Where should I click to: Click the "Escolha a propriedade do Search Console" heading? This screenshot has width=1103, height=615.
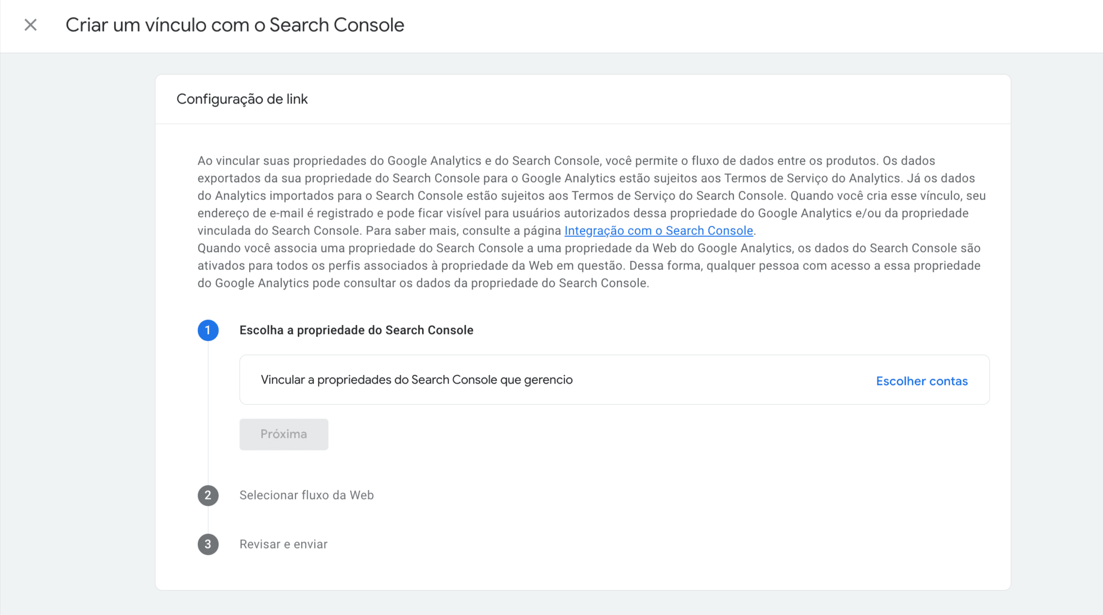pyautogui.click(x=356, y=330)
